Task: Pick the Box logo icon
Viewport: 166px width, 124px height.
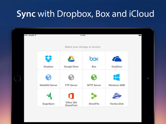Action: tap(94, 59)
